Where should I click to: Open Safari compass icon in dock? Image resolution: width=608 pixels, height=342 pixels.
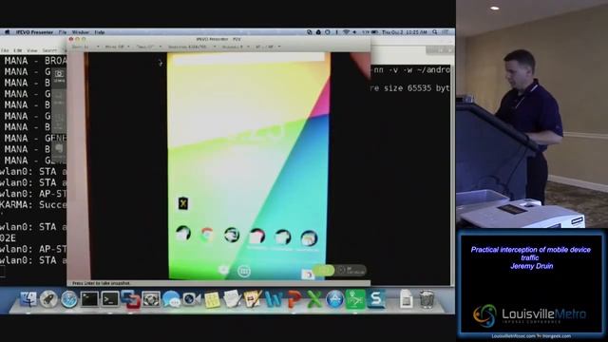coord(69,300)
